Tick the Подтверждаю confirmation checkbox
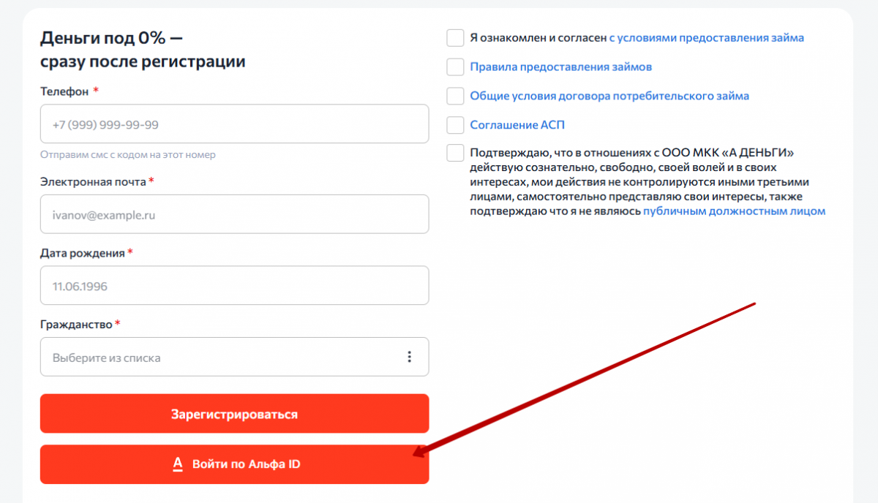Viewport: 878px width, 503px height. 455,154
